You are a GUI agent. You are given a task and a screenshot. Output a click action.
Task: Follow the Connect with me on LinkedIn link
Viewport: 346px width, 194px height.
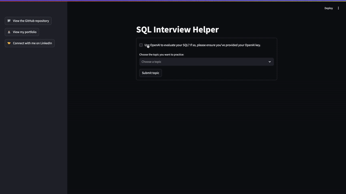coord(32,43)
